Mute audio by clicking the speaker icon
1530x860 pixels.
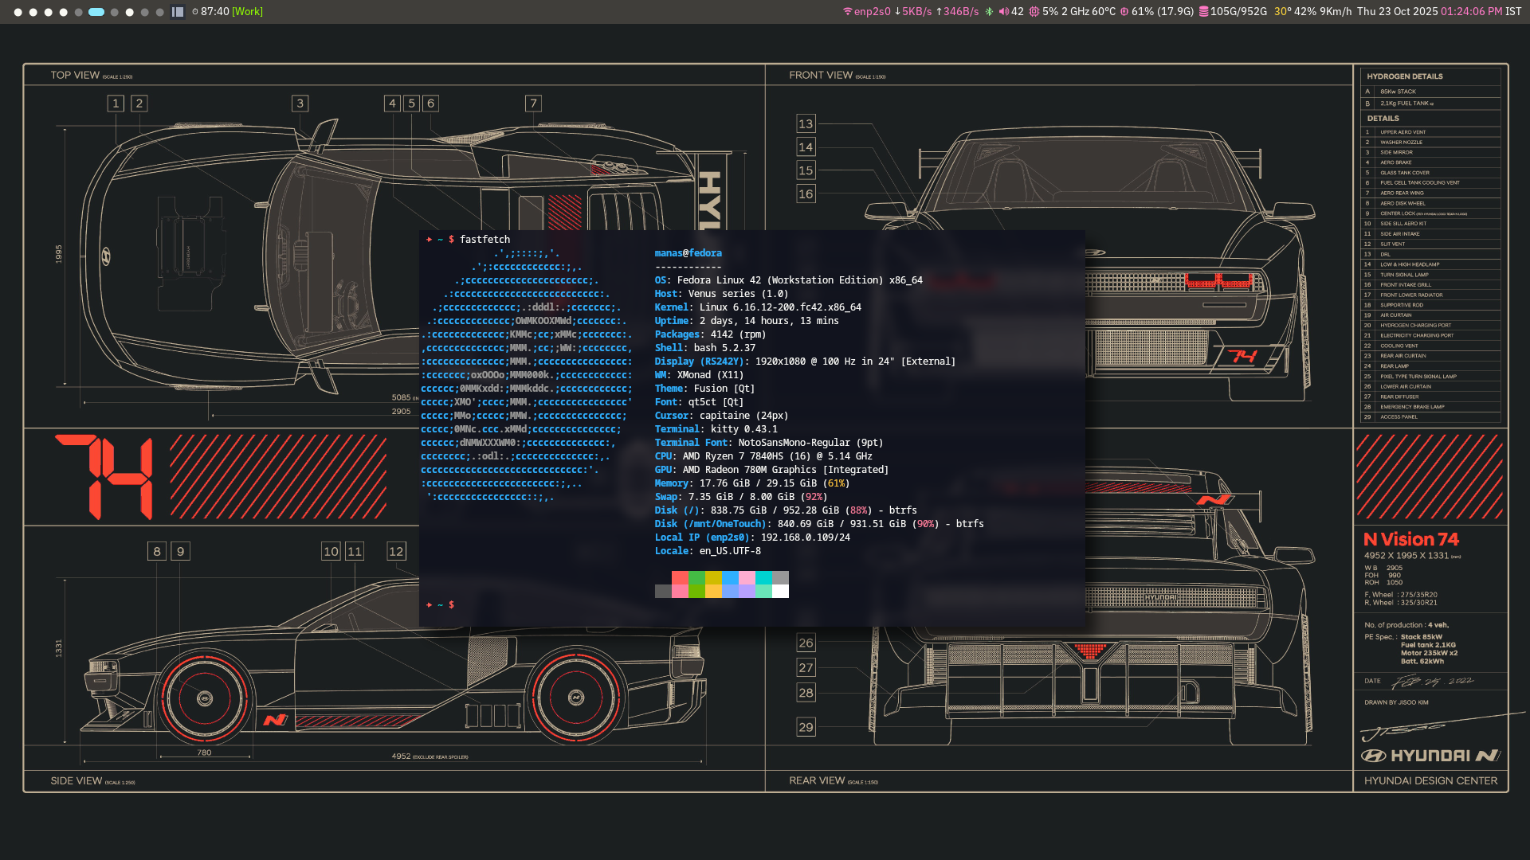coord(1003,12)
